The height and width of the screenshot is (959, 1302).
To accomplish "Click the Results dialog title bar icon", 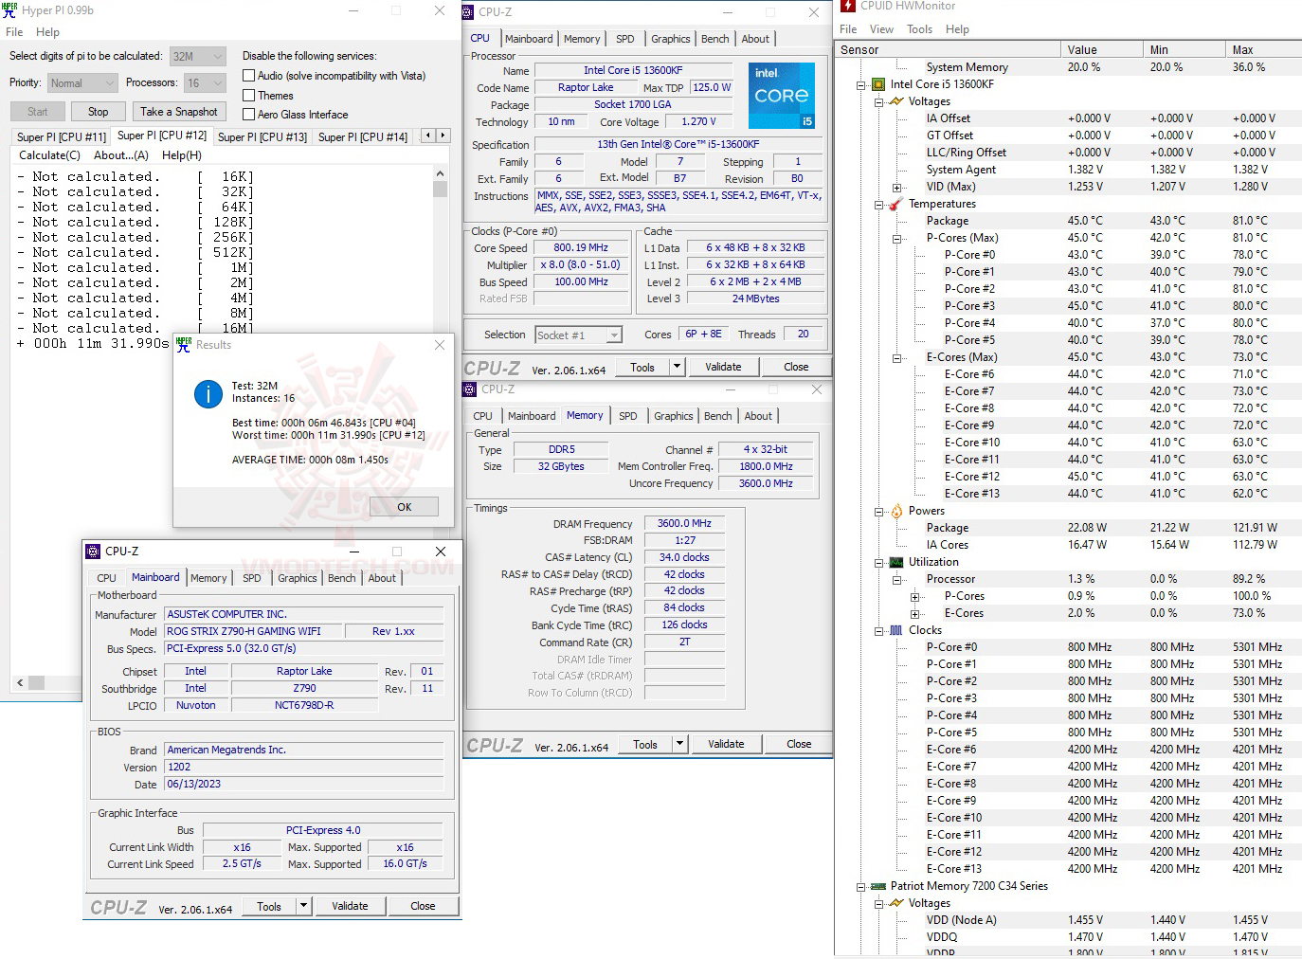I will coord(184,344).
